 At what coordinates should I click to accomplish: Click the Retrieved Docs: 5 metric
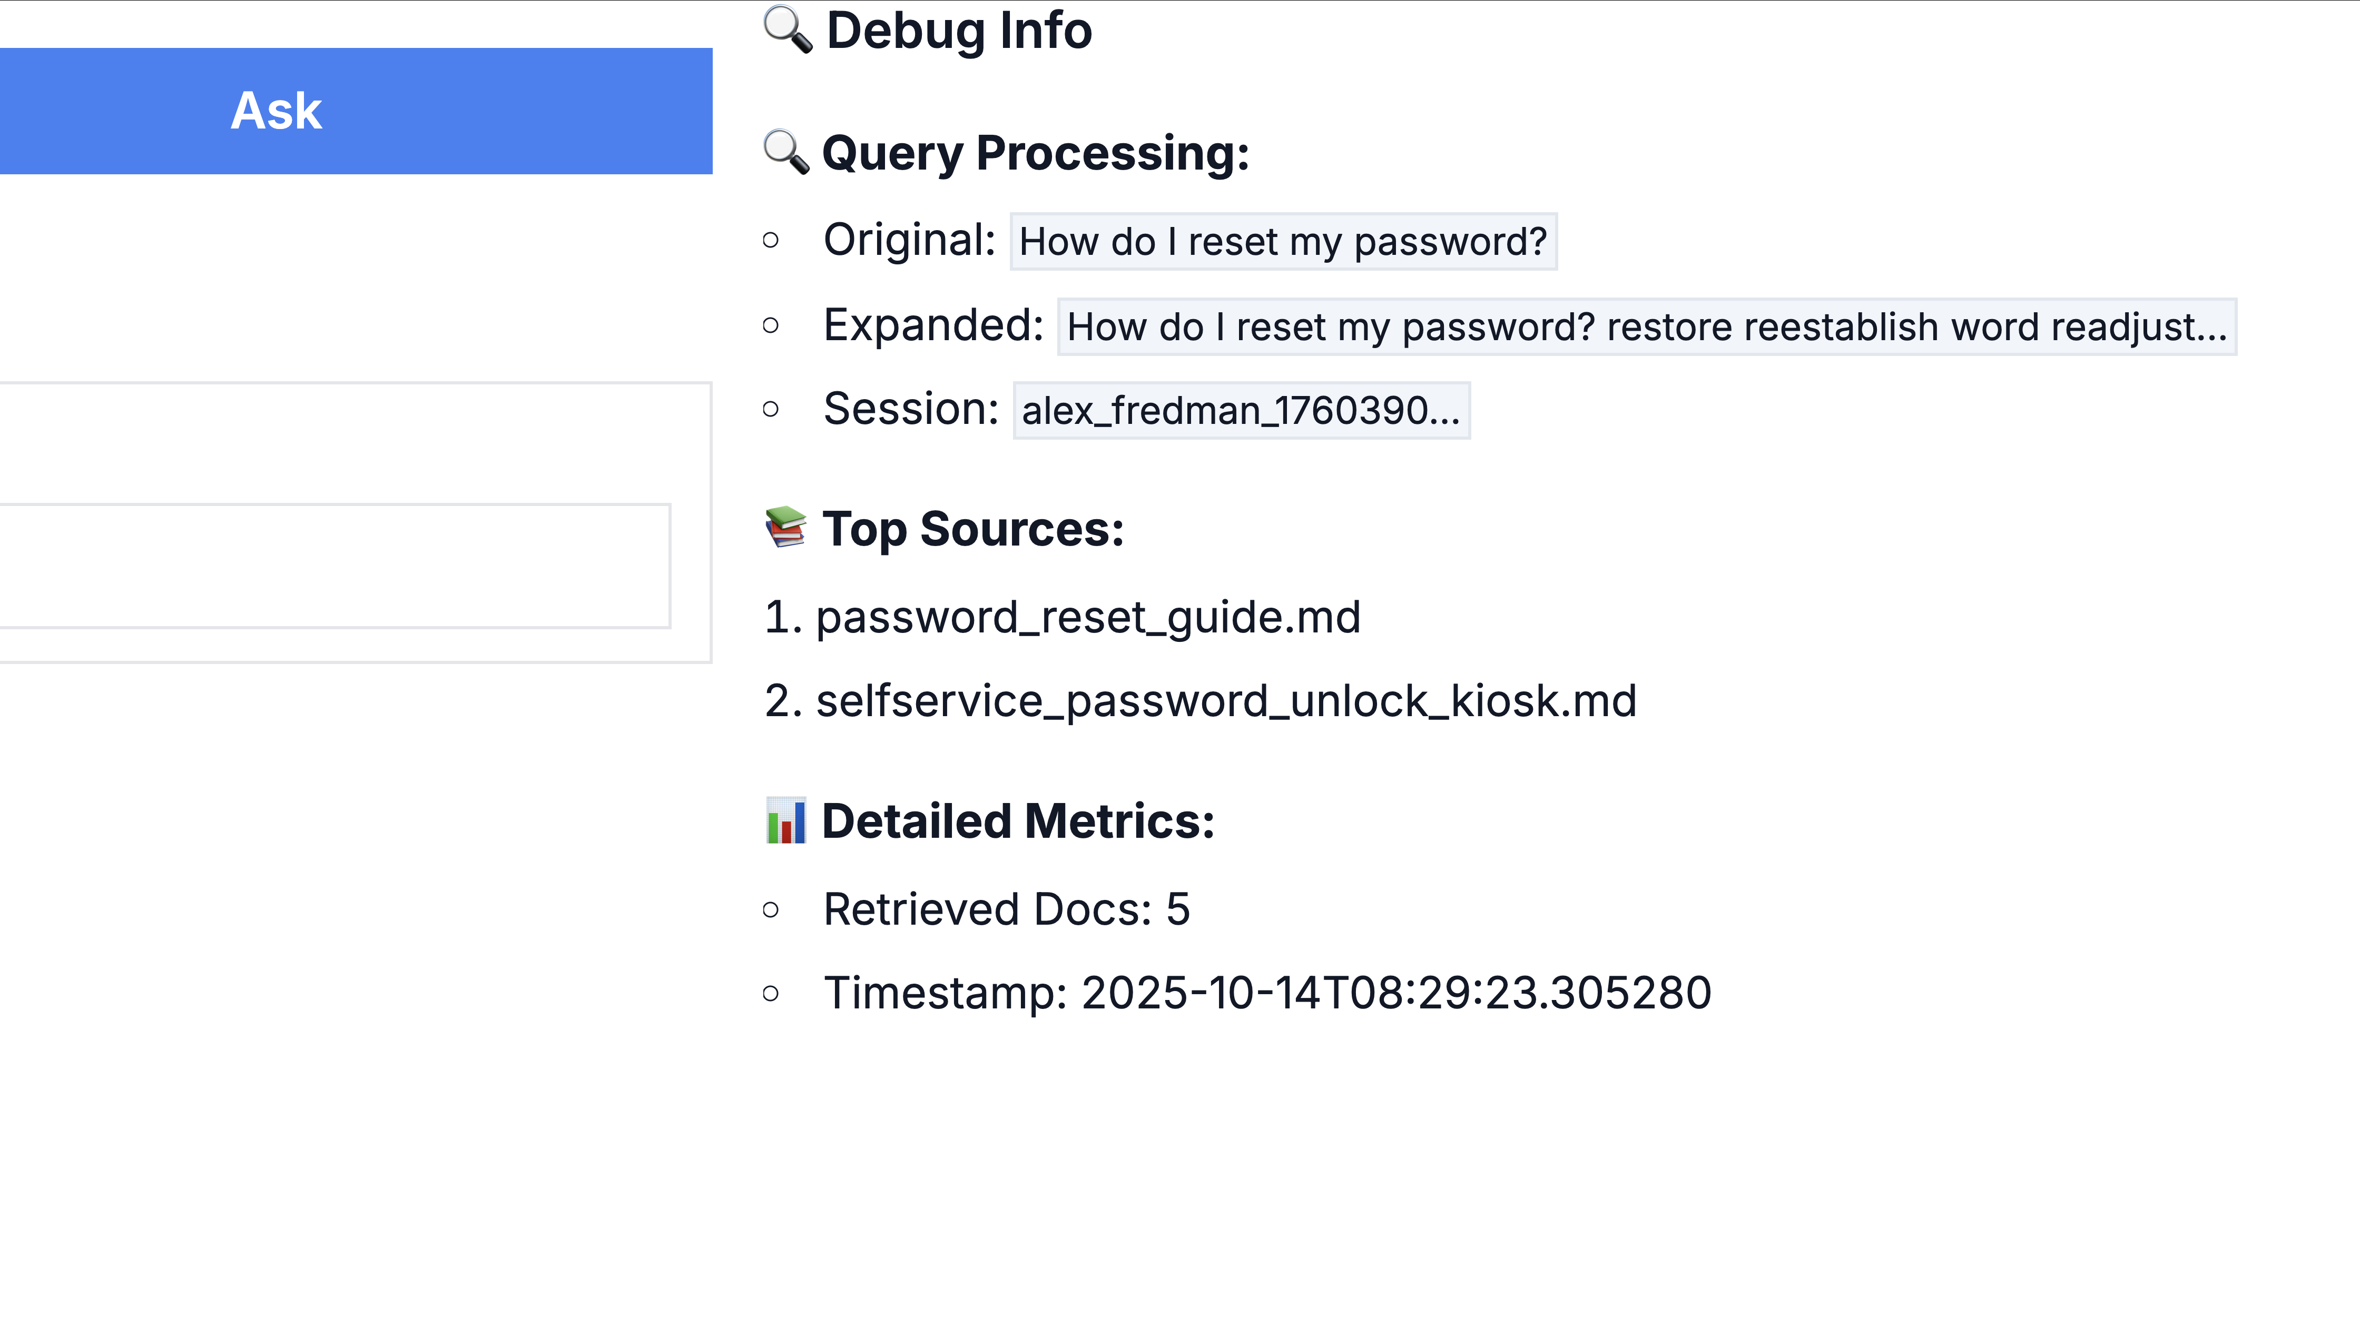1006,909
